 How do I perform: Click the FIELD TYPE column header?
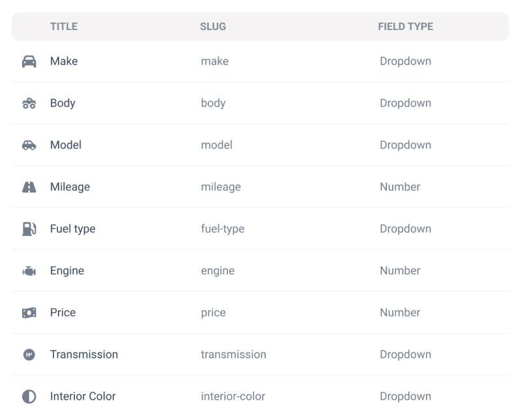(405, 27)
